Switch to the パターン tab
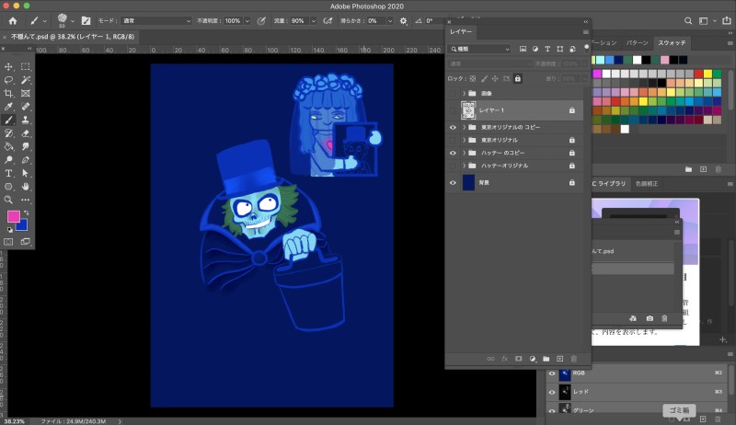Image resolution: width=736 pixels, height=425 pixels. 636,42
